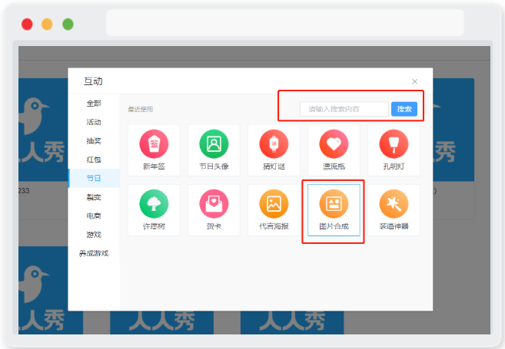
Task: Open the 装逼神器 magic wand icon
Action: click(394, 204)
